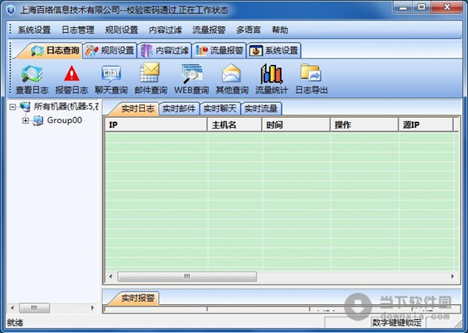Open the 日志管理 menu
The height and width of the screenshot is (333, 468).
78,30
